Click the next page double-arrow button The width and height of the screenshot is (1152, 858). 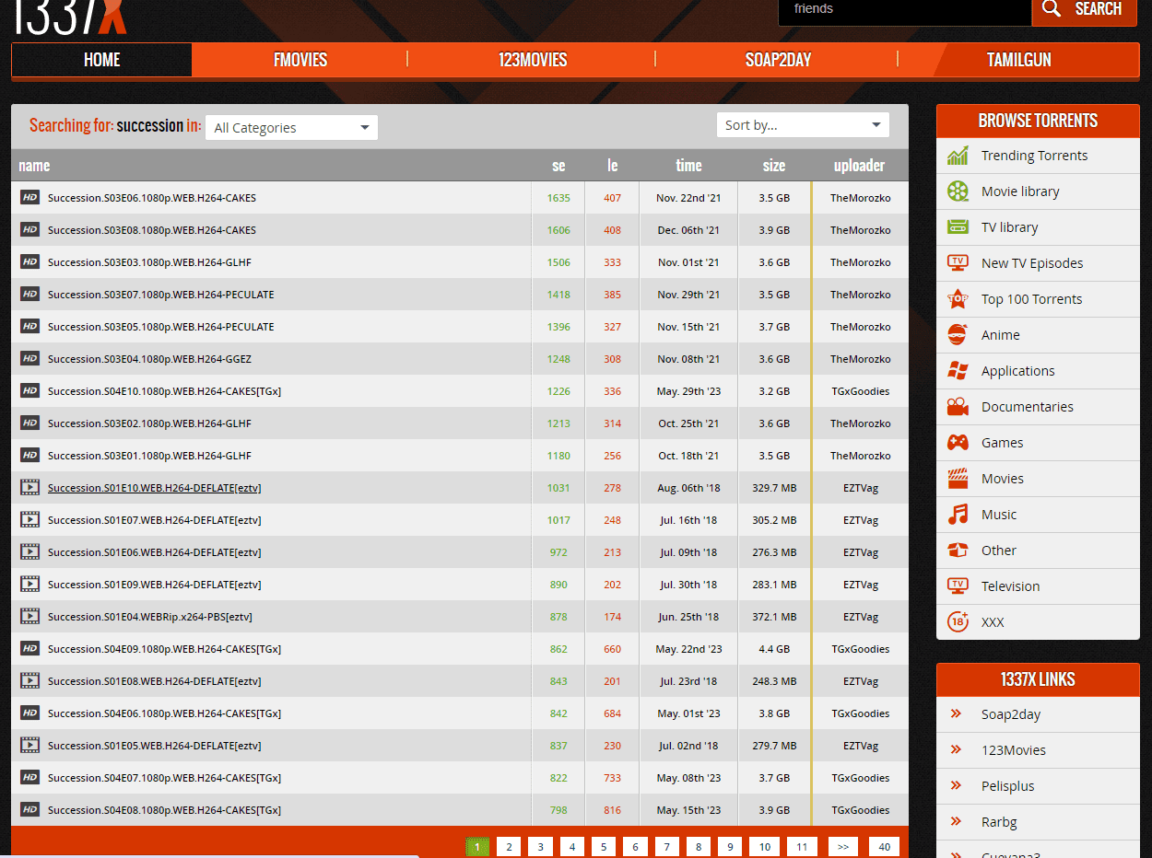tap(842, 847)
